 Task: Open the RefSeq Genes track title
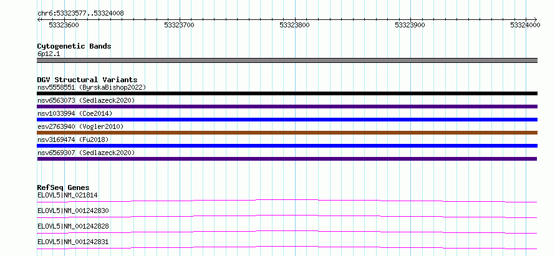coord(64,187)
